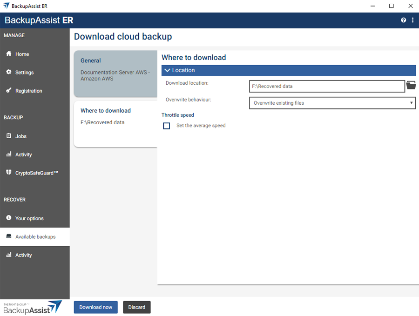Open Settings in the sidebar

(35, 73)
